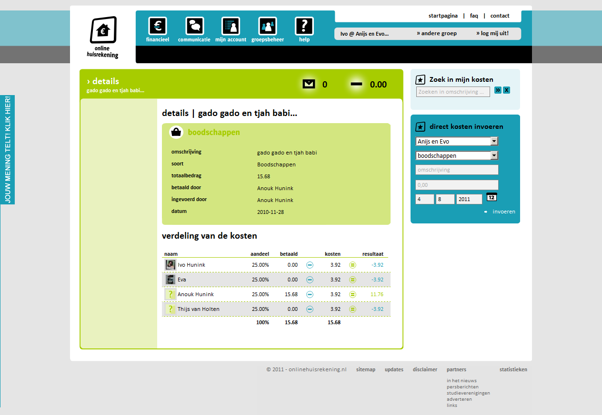
Task: Click Ivo Hunink's profile thumbnail
Action: click(x=170, y=265)
